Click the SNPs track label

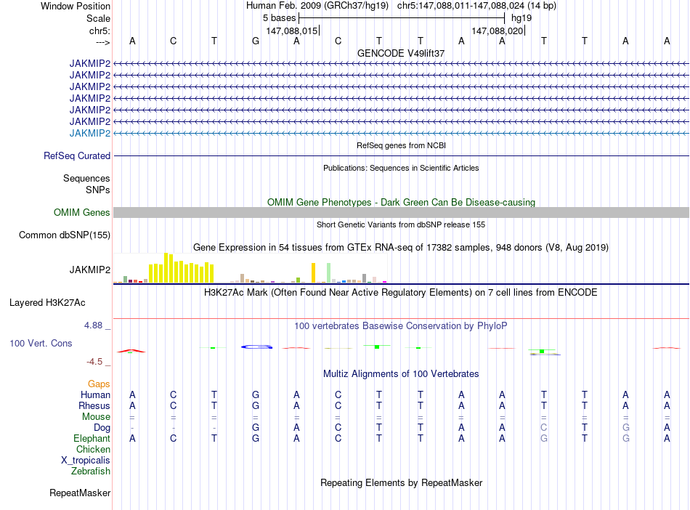pos(98,190)
